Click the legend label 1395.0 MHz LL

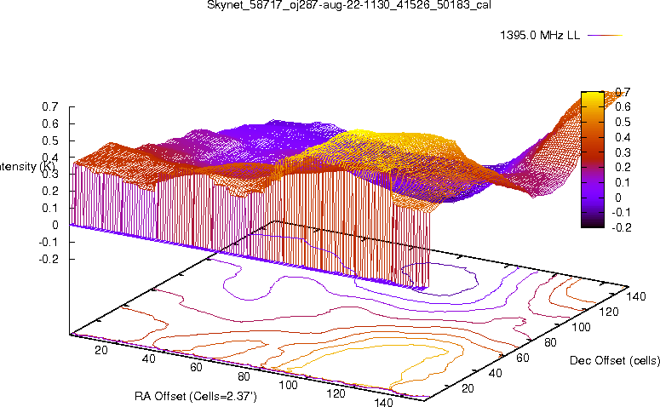[540, 36]
